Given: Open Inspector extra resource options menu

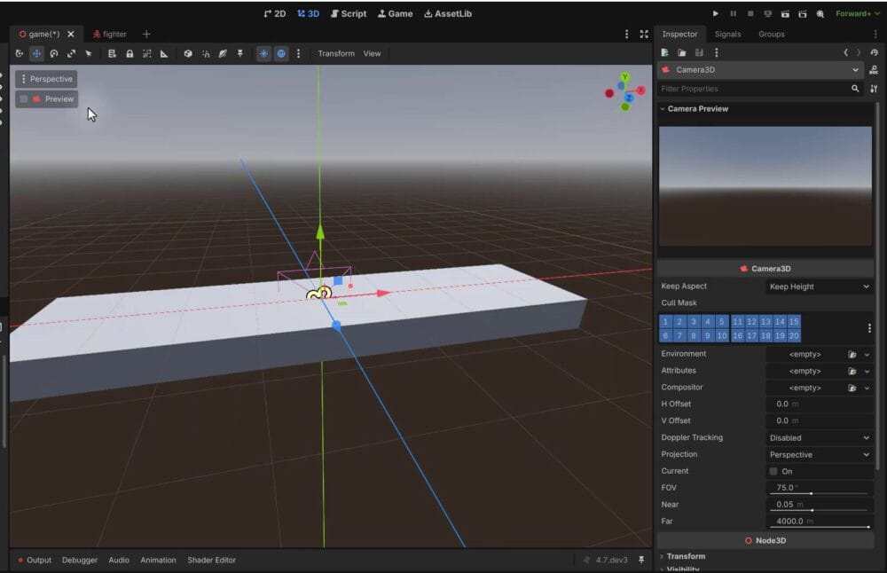Looking at the screenshot, I should 717,52.
